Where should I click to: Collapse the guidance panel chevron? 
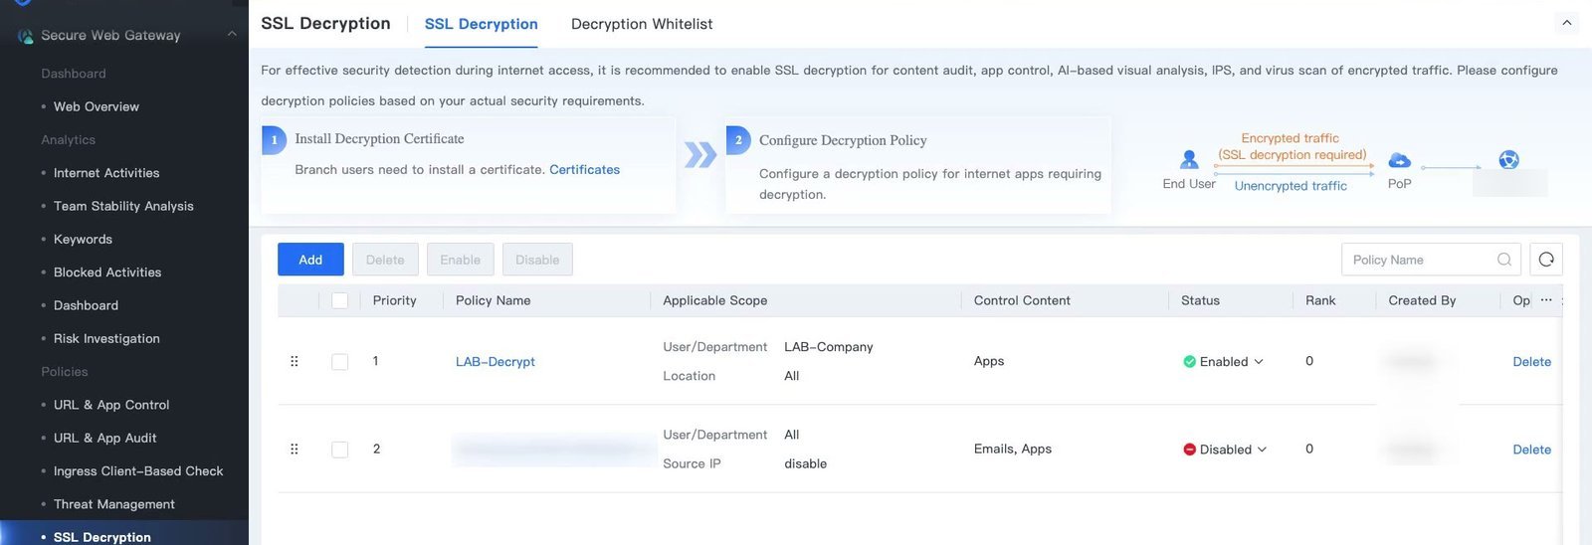[1567, 23]
